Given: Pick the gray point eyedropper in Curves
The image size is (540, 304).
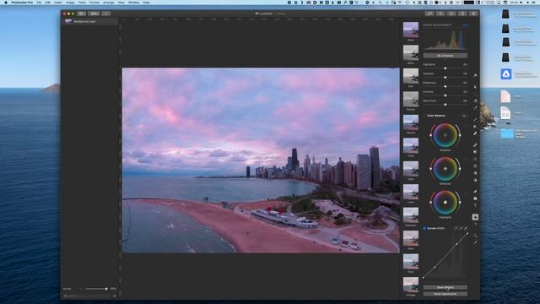Looking at the screenshot, I should point(461,228).
